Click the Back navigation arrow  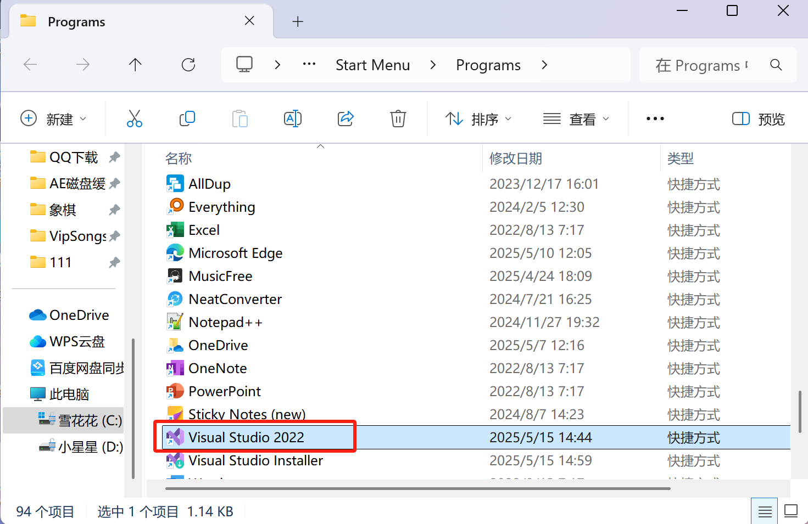(30, 65)
